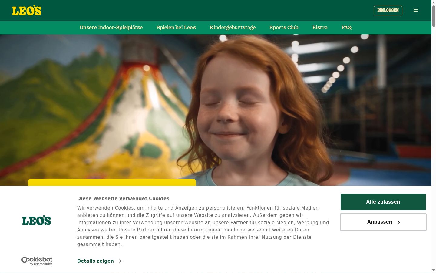Click the scrollbar down arrow
436x273 pixels.
(x=434, y=270)
